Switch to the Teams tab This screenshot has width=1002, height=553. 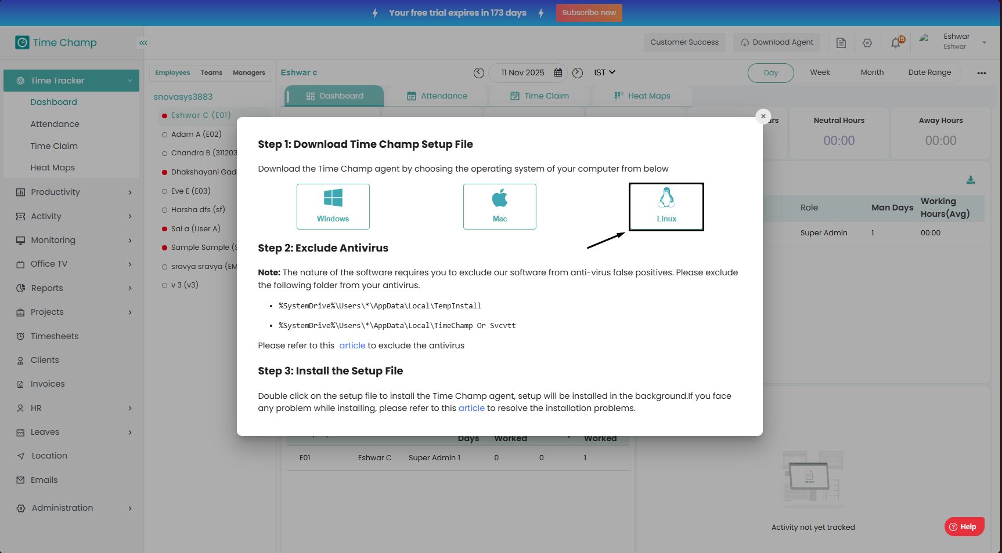pyautogui.click(x=211, y=73)
